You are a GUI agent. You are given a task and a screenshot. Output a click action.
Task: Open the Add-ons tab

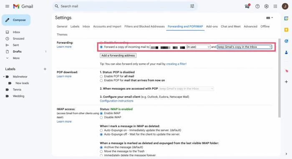pos(212,26)
